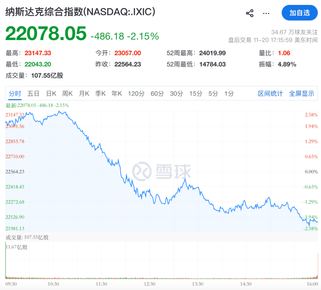This screenshot has height=290, width=321.
Task: Select the 分时 chart tab
Action: pyautogui.click(x=15, y=94)
